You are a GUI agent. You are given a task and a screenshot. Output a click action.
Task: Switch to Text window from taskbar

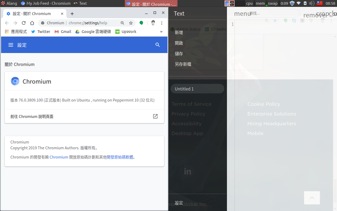coord(80,3)
